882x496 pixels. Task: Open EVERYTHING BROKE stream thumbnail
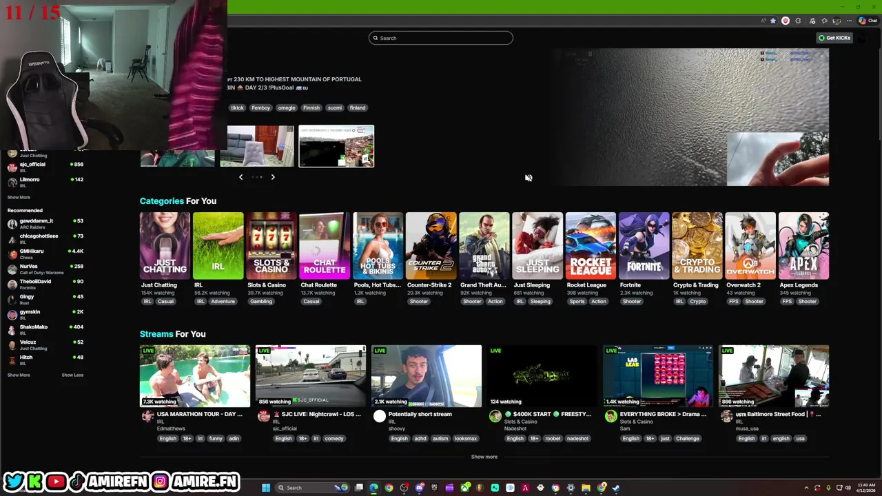658,376
